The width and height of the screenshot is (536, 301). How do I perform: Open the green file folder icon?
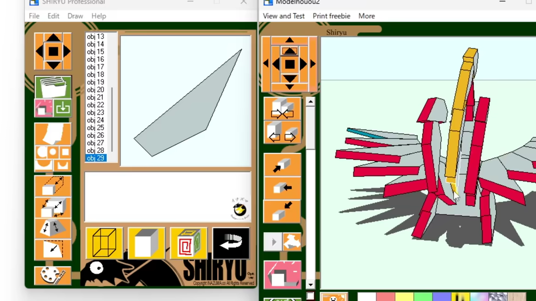(x=53, y=86)
